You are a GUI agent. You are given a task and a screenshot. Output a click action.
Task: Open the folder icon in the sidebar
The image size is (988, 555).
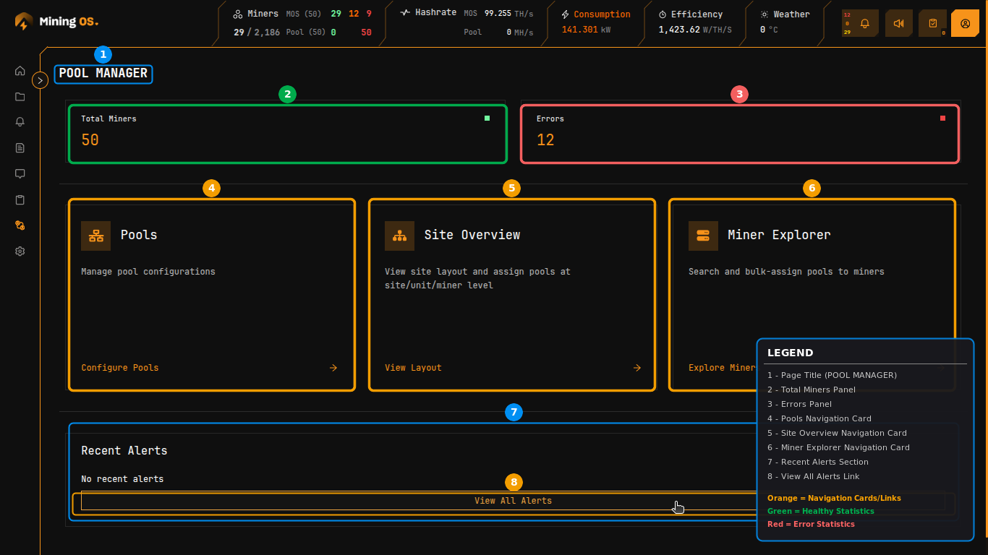coord(20,96)
